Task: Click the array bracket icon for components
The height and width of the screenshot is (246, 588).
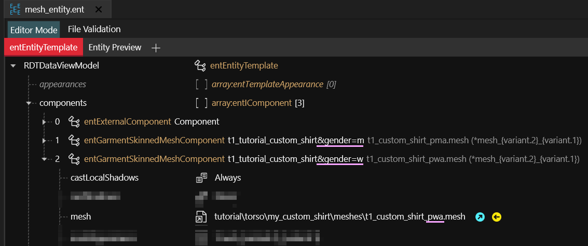Action: tap(201, 103)
